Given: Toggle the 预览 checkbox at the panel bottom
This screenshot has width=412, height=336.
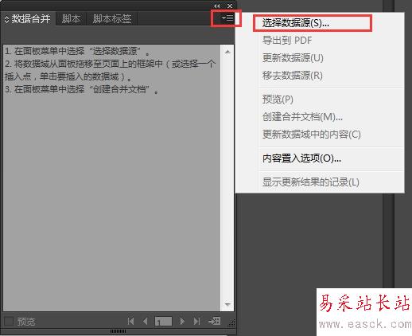Looking at the screenshot, I should tap(9, 322).
